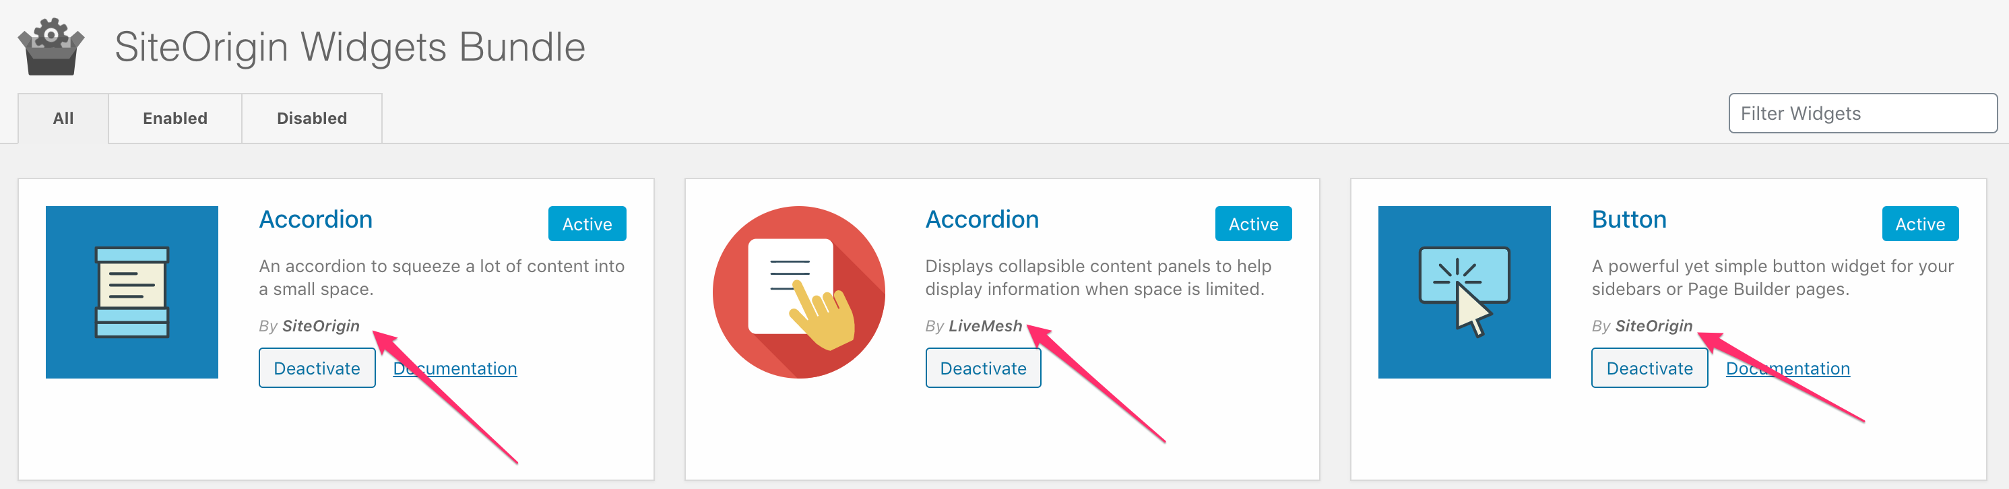This screenshot has height=489, width=2009.
Task: Open the SiteOrigin Accordion widget title
Action: pos(315,219)
